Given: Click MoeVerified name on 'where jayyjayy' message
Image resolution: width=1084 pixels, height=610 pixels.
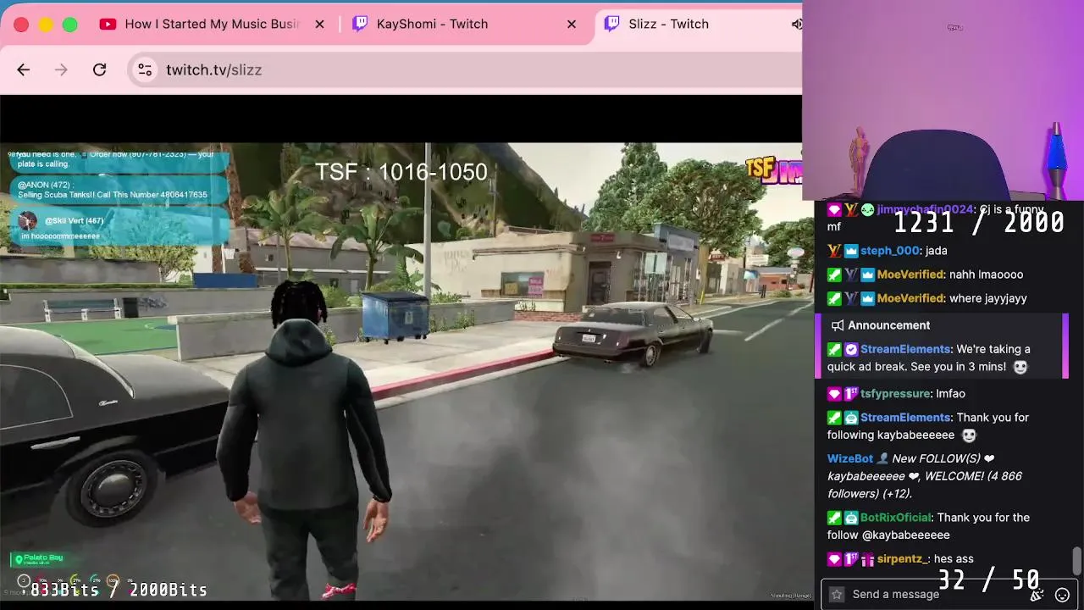Looking at the screenshot, I should (x=910, y=298).
